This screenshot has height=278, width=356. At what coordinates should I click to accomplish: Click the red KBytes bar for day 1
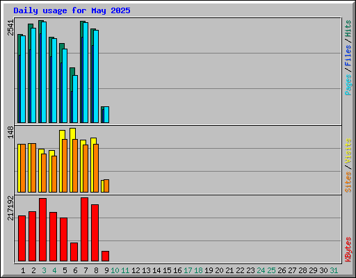tap(22, 238)
